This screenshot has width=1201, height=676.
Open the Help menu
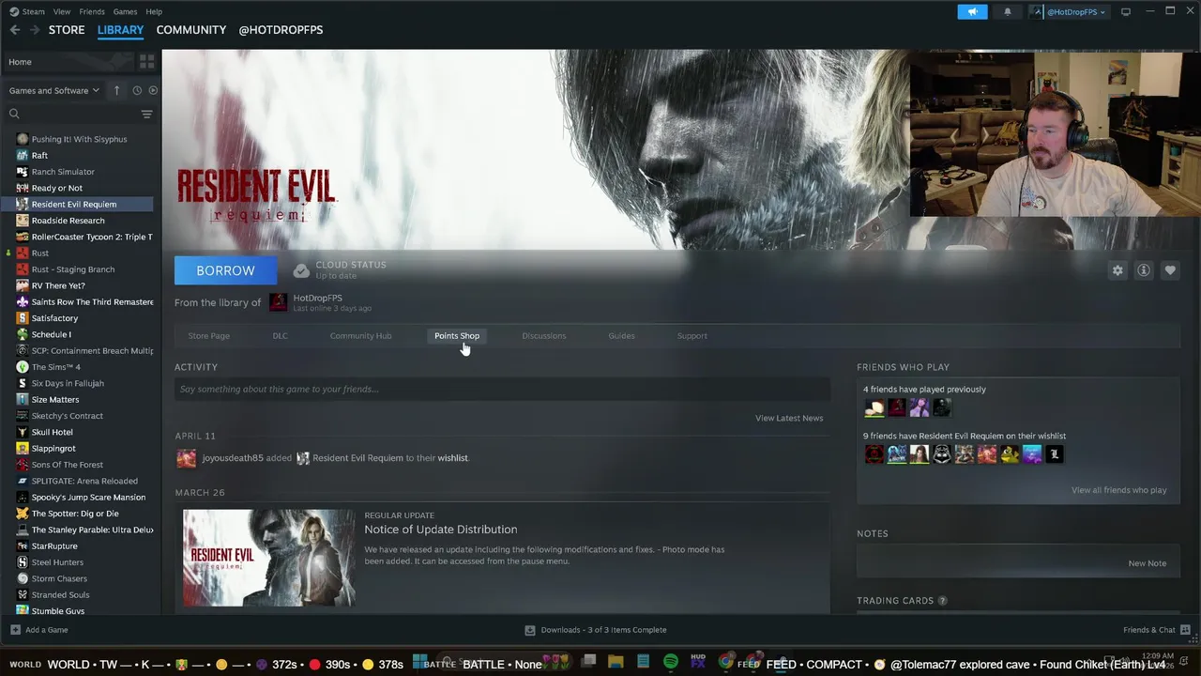tap(154, 11)
